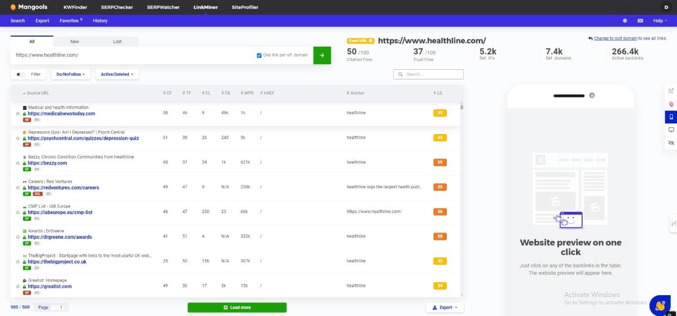The height and width of the screenshot is (316, 677).
Task: Toggle the Filter switch
Action: point(20,74)
